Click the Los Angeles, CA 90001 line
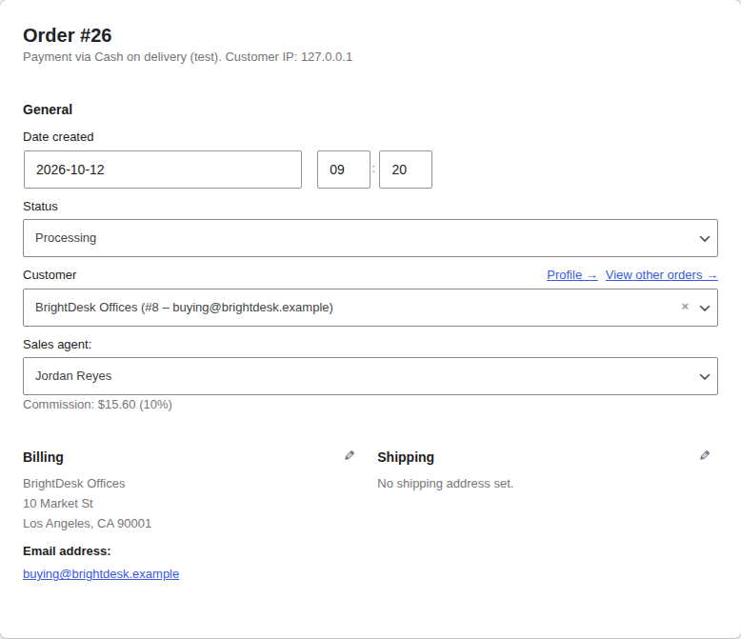The height and width of the screenshot is (639, 741). coord(87,524)
